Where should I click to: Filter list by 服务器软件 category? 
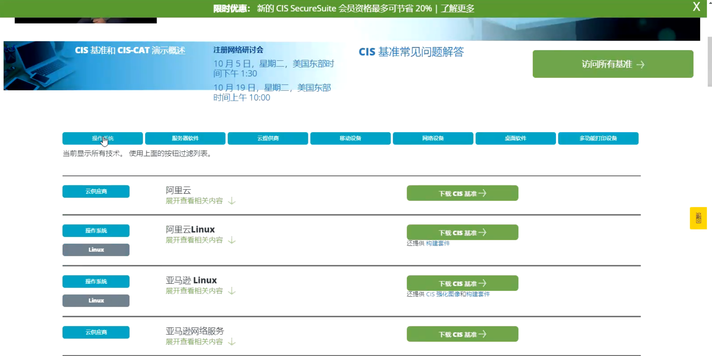185,138
